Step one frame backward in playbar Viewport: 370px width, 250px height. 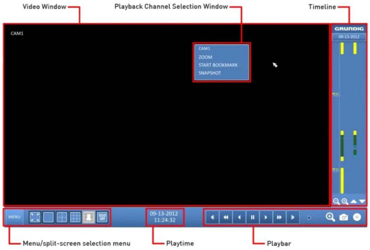coord(213,217)
